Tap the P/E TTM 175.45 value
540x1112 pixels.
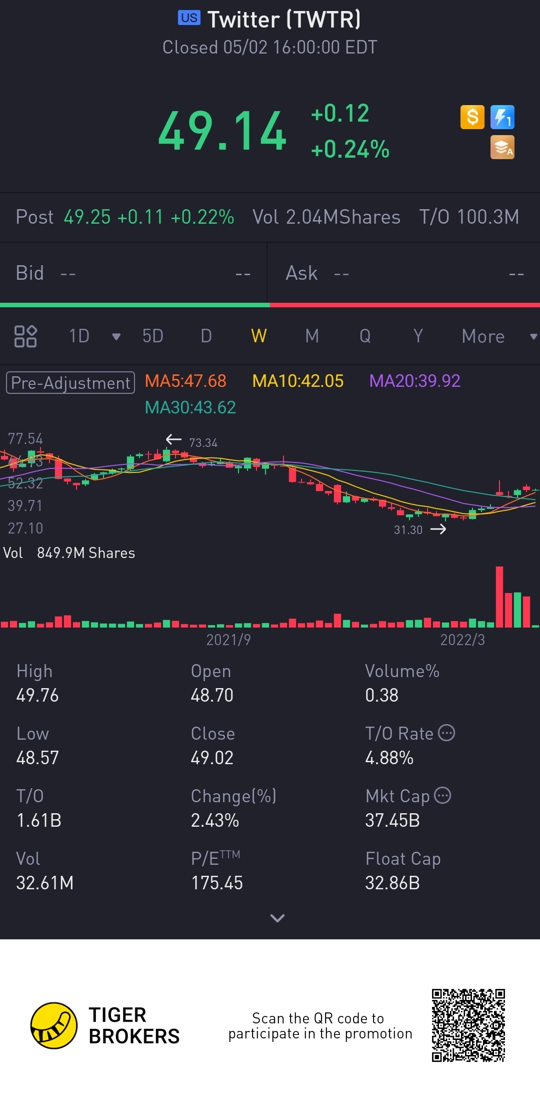pos(217,883)
